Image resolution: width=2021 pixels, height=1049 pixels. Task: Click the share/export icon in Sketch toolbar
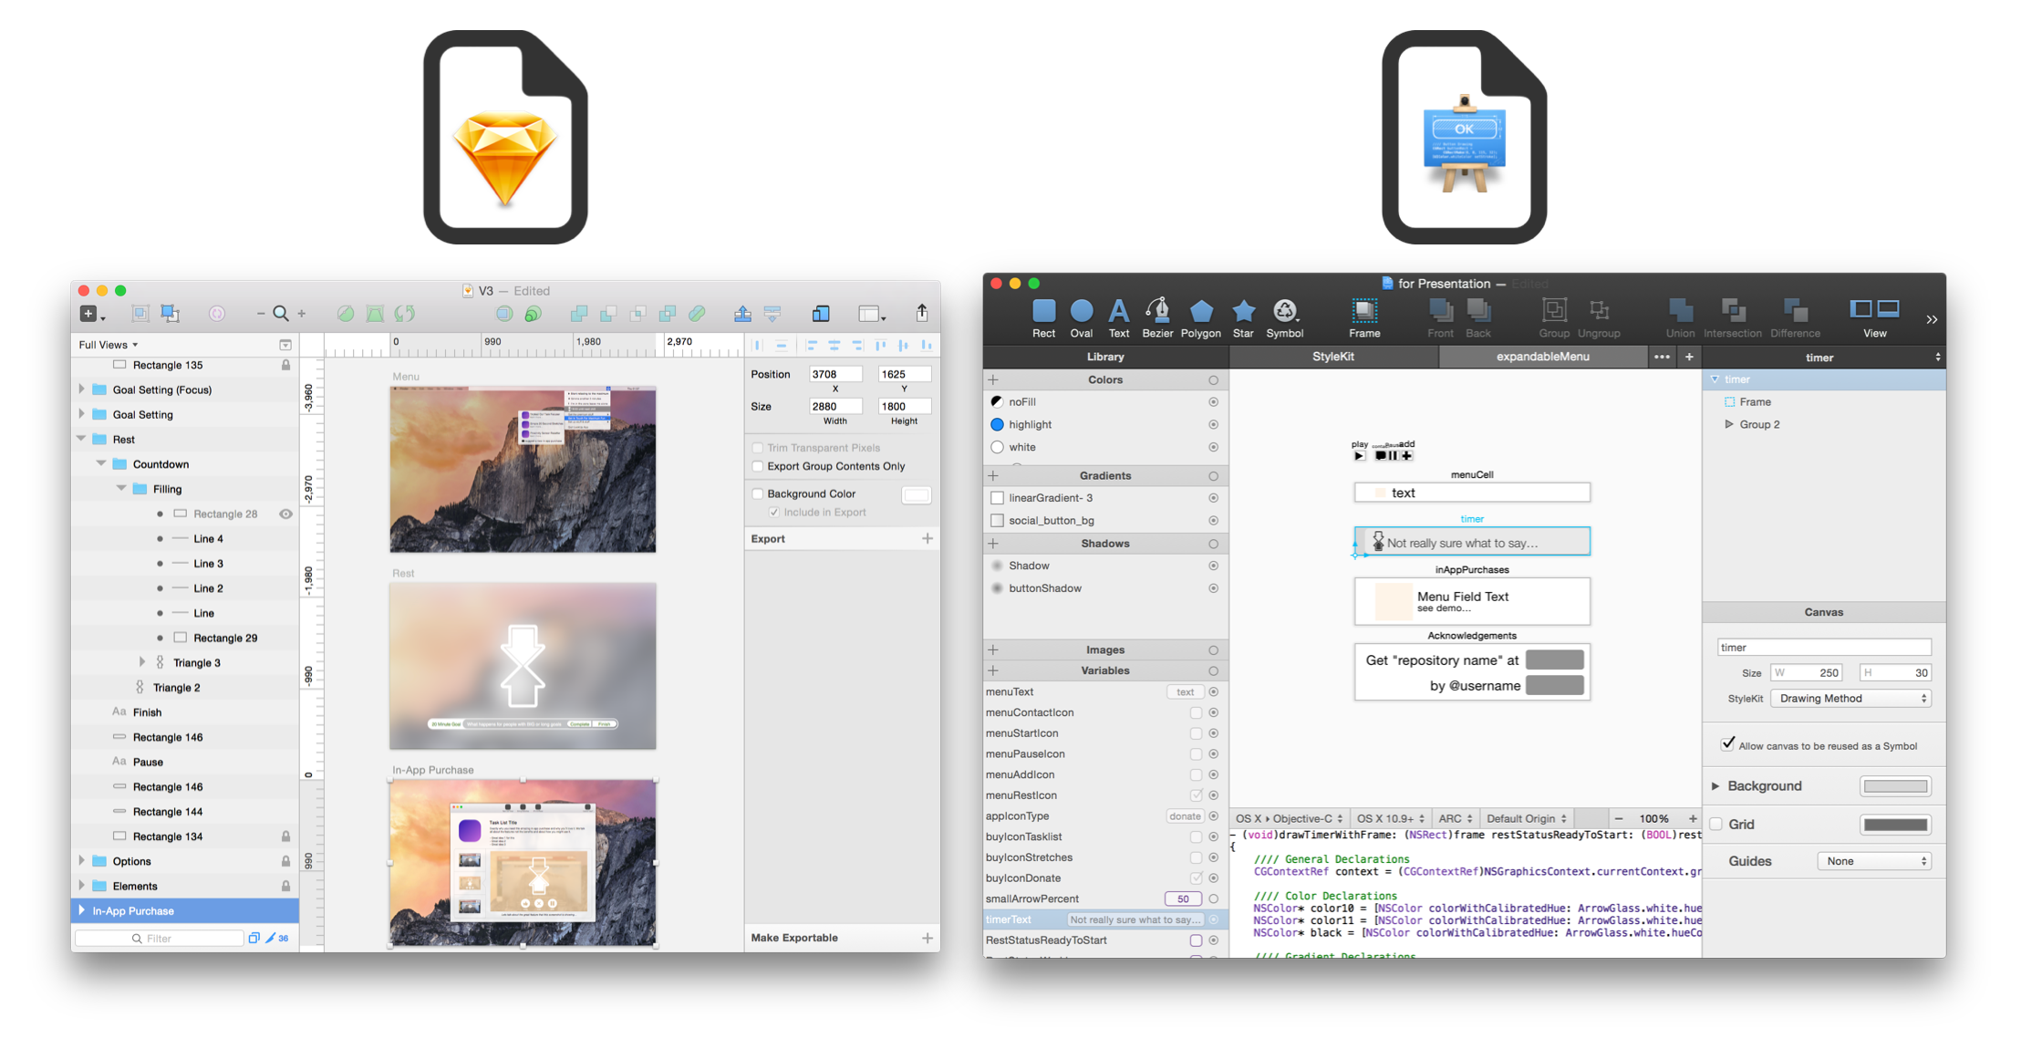[x=922, y=313]
